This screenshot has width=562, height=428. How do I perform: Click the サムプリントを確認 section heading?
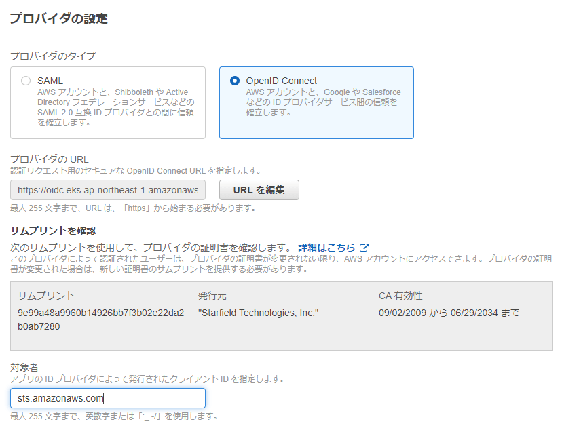(53, 231)
